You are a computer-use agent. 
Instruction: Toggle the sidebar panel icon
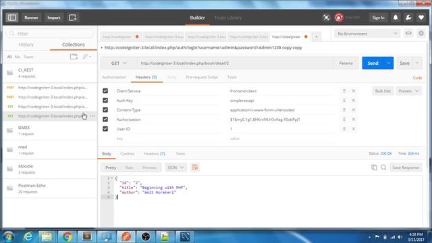[x=12, y=18]
